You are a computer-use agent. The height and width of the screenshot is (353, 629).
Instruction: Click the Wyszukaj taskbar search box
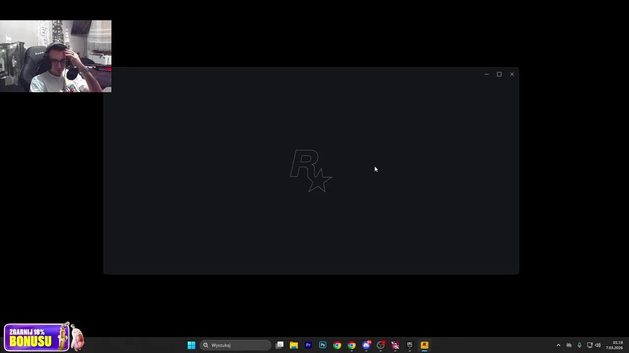[x=235, y=345]
